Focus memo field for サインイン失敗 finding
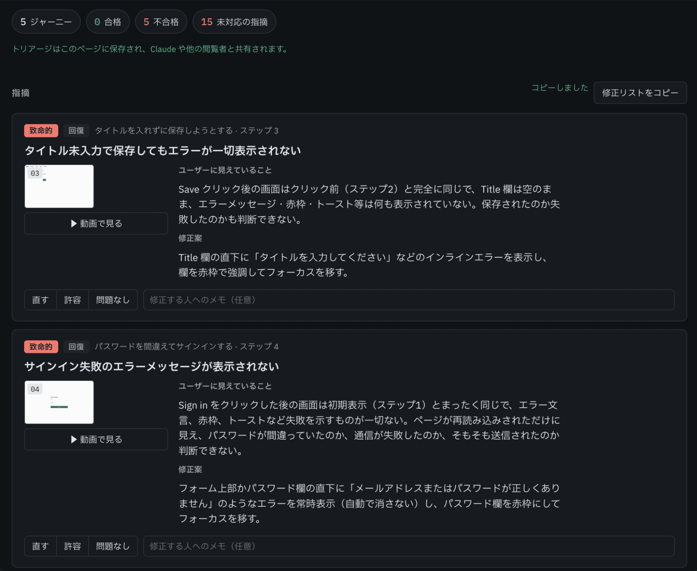697x571 pixels. pos(409,546)
